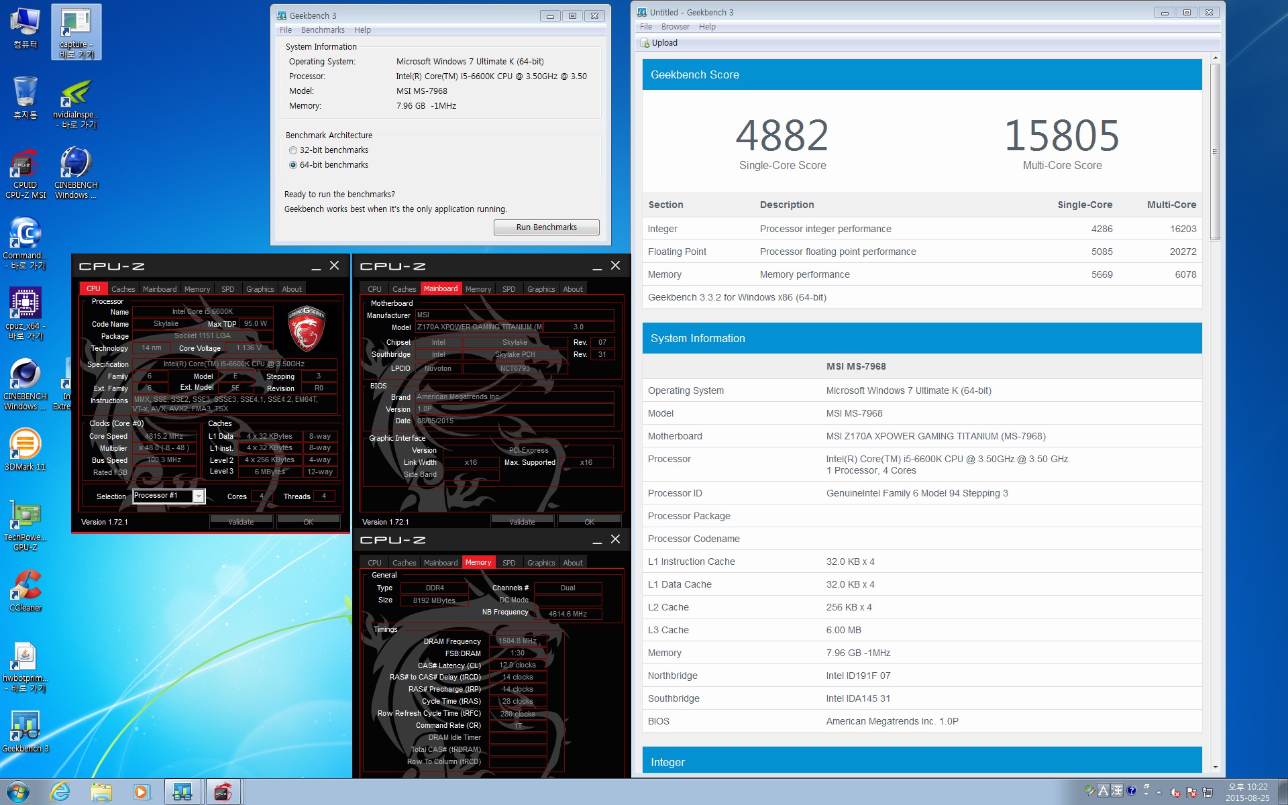Switch to Memory tab in CPU tab window
The height and width of the screenshot is (805, 1288).
point(197,289)
